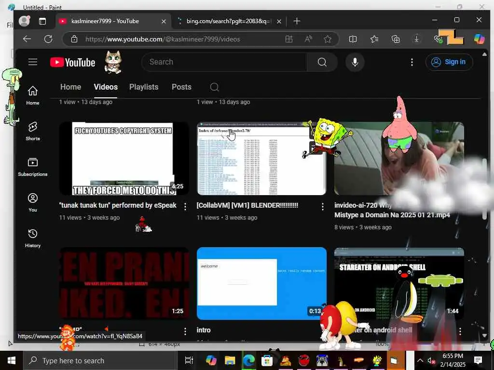
Task: Switch to the channel Home tab
Action: [x=70, y=87]
